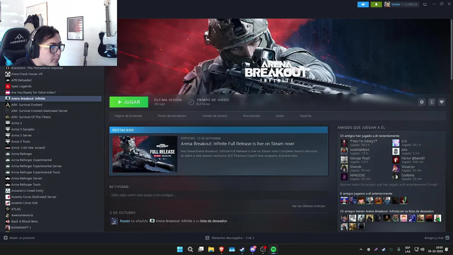Image resolution: width=453 pixels, height=255 pixels.
Task: Open Elementos descargados downloads status
Action: point(230,238)
